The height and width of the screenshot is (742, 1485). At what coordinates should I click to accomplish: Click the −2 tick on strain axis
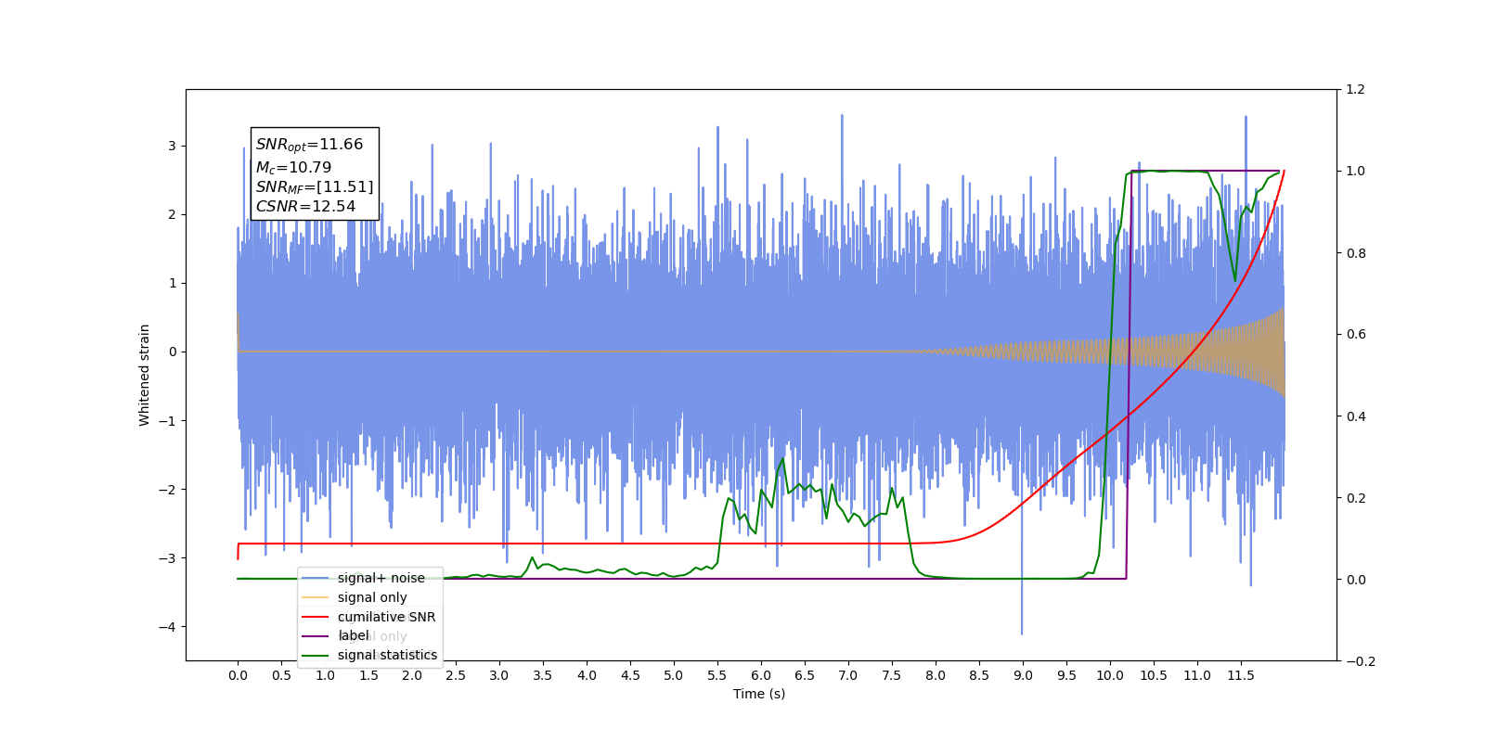[167, 490]
